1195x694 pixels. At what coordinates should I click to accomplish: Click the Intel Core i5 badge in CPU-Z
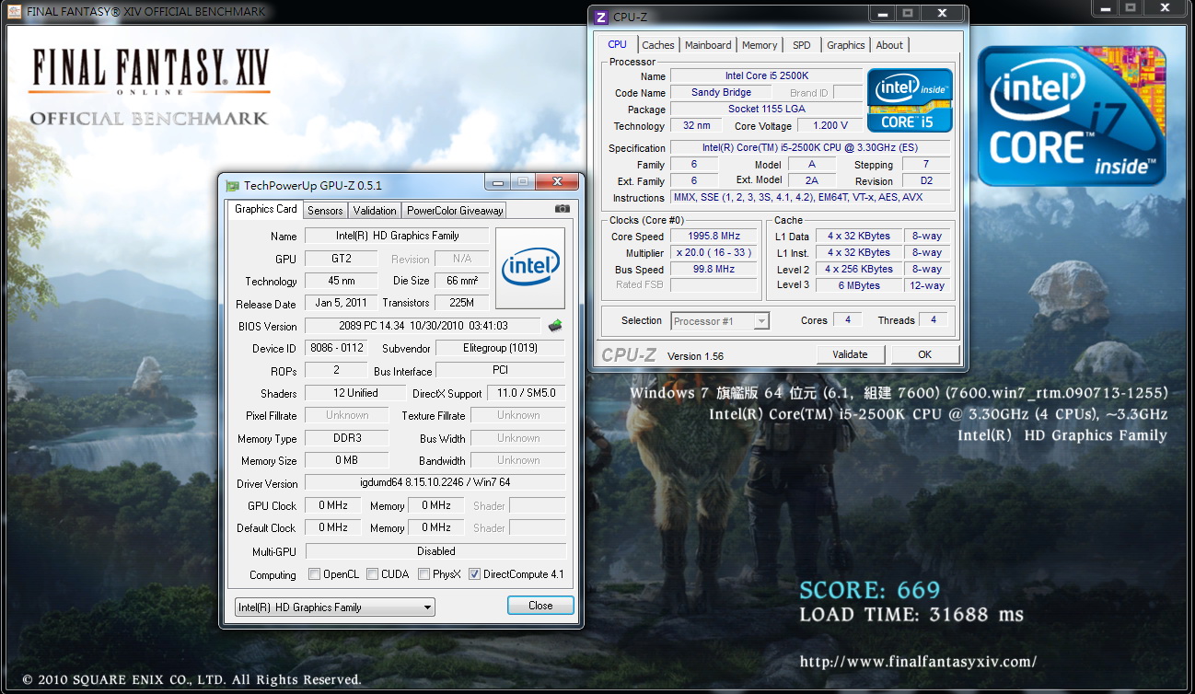coord(910,100)
